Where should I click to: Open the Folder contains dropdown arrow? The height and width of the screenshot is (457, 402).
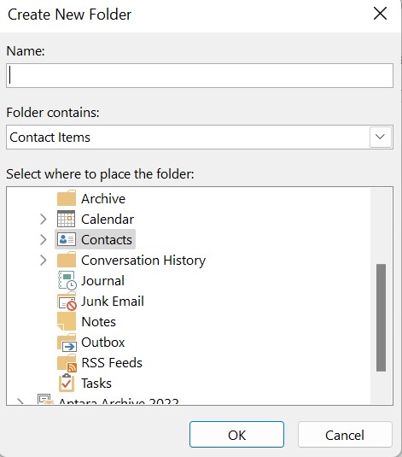coord(380,137)
